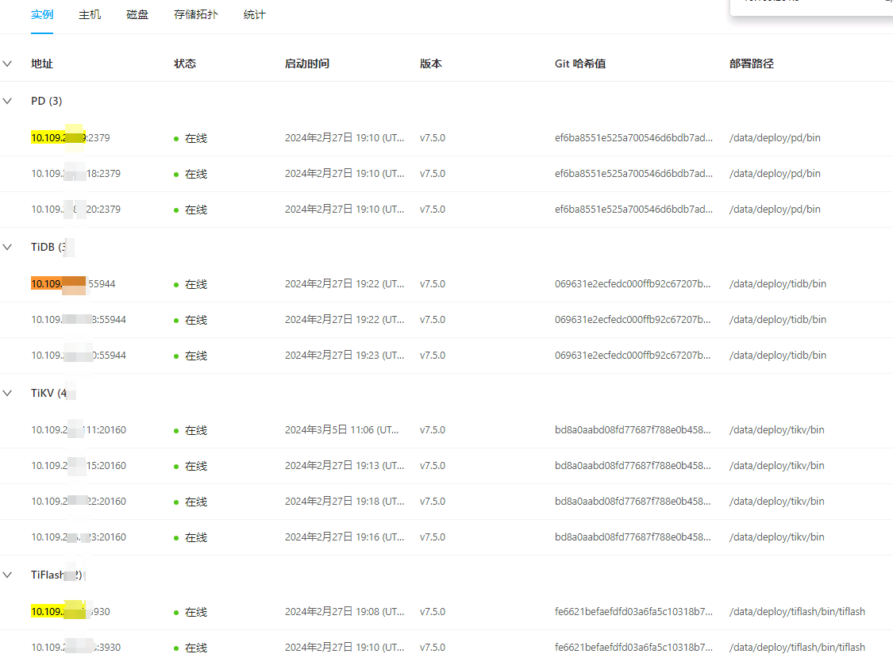Click TiDB start time 19:23
Viewport: 893px width, 654px height.
point(344,356)
